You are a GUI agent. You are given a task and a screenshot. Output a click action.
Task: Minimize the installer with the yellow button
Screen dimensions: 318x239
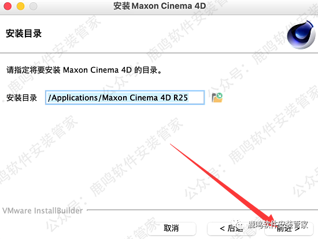tap(20, 6)
